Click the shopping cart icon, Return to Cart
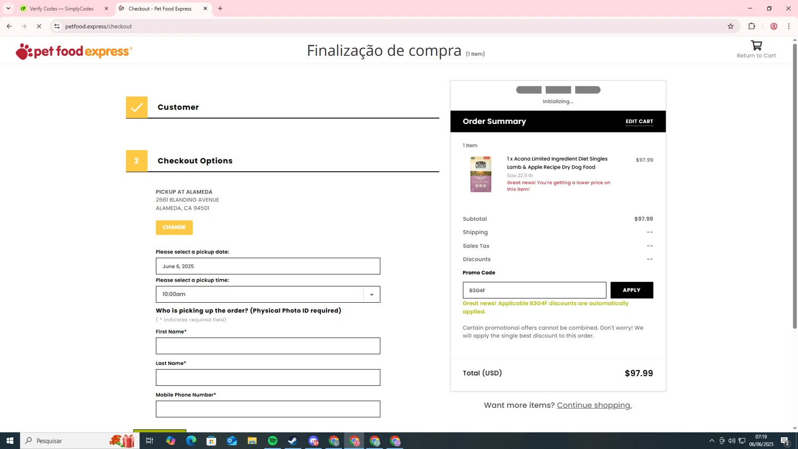Image resolution: width=798 pixels, height=449 pixels. (756, 49)
